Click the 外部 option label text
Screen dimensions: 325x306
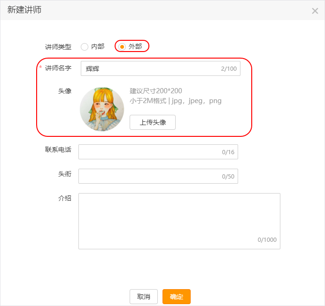point(135,46)
